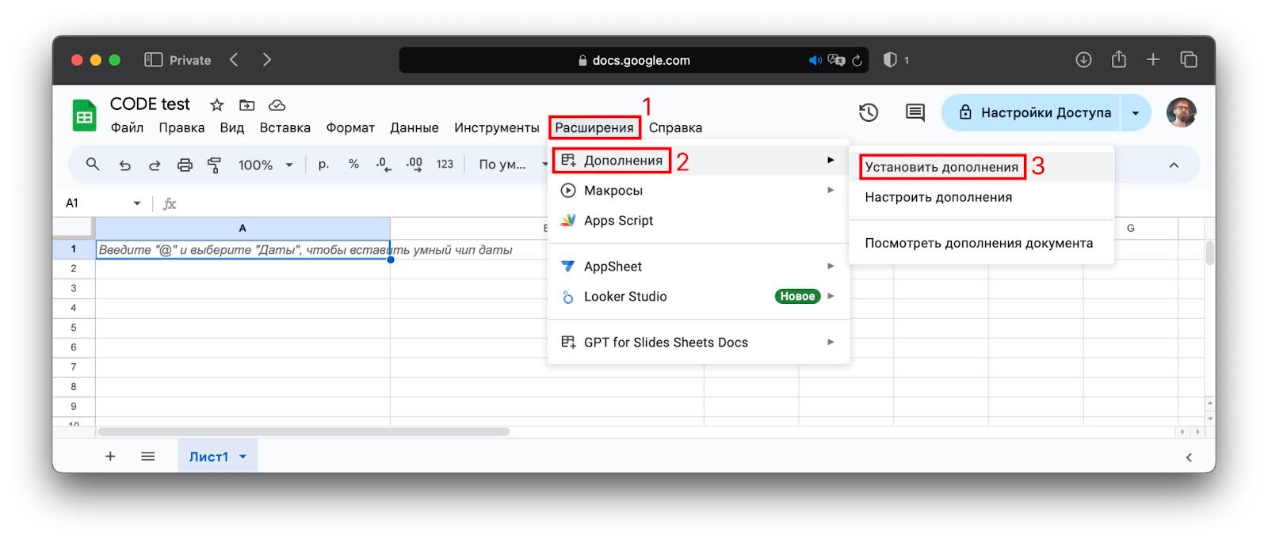Image resolution: width=1268 pixels, height=542 pixels.
Task: Click the Расширения menu
Action: tap(594, 127)
